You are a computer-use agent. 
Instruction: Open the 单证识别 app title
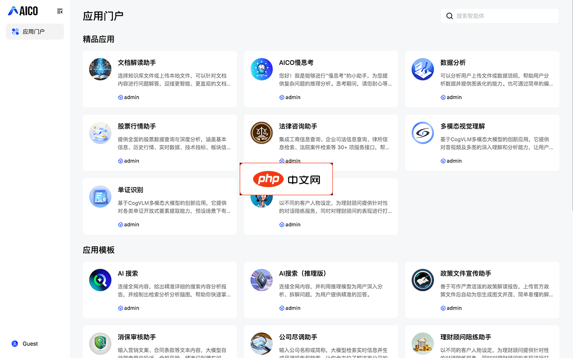click(x=130, y=190)
